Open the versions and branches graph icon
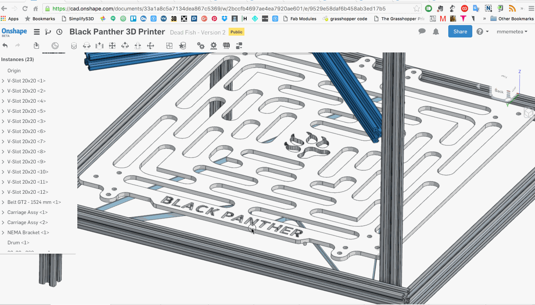The image size is (535, 305). 48,32
